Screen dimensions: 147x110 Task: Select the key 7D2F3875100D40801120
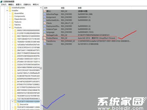28,107
